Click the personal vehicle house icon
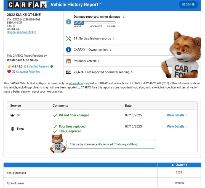This screenshot has width=205, height=188. pyautogui.click(x=69, y=61)
